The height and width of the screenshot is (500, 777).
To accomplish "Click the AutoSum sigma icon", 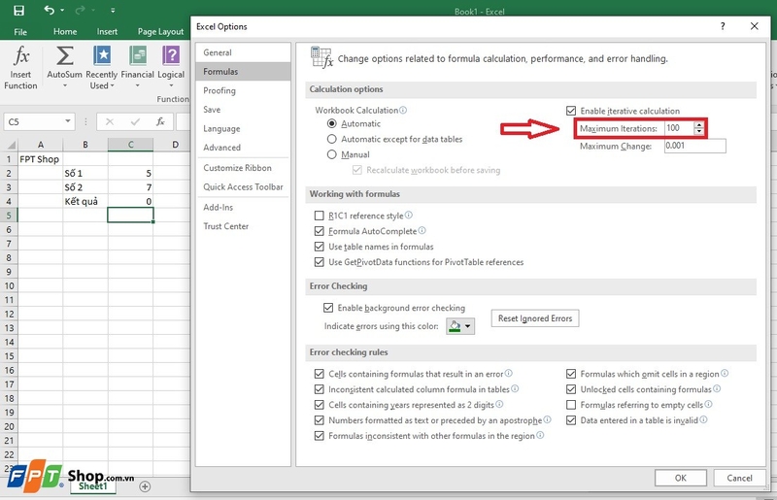I will point(64,55).
